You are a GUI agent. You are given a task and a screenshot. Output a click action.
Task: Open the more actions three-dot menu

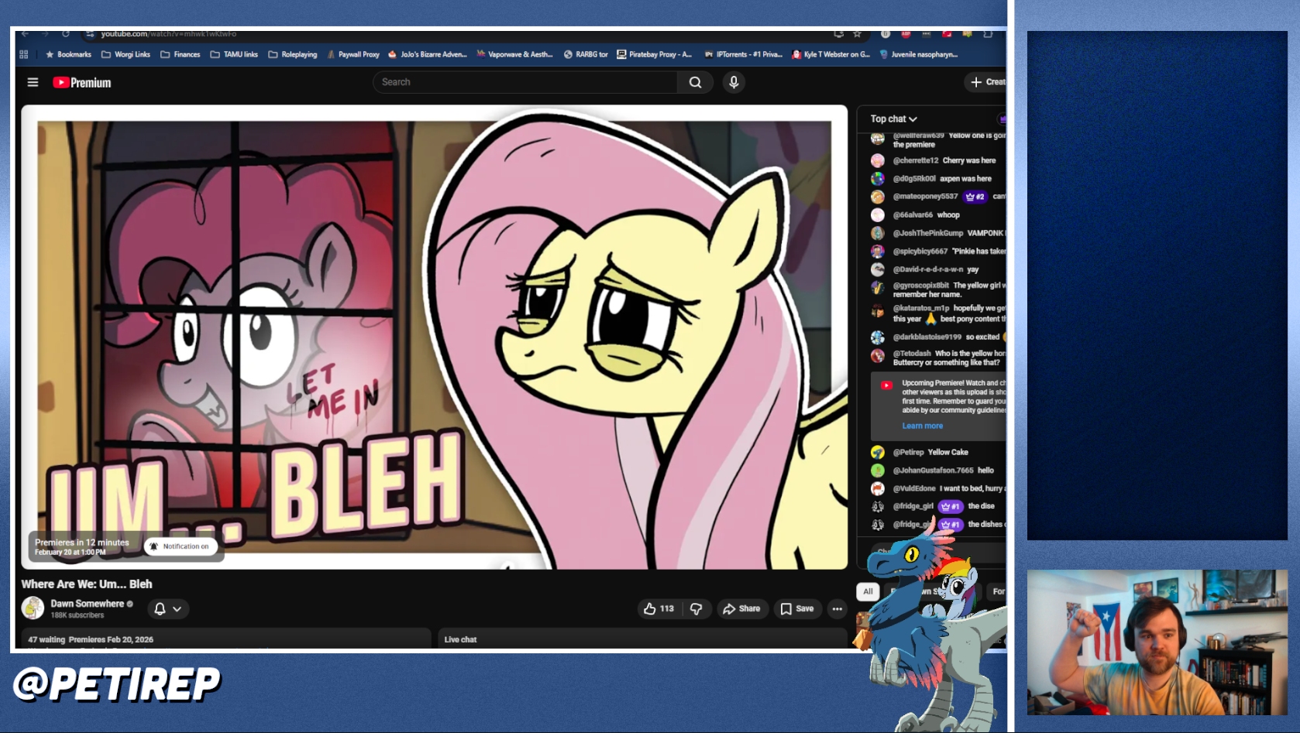(x=837, y=609)
